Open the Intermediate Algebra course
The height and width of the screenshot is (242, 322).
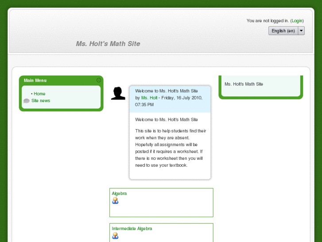click(x=132, y=229)
